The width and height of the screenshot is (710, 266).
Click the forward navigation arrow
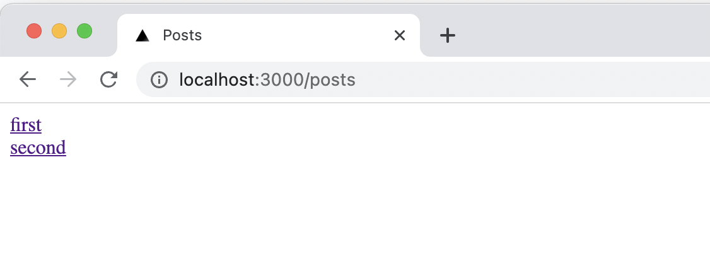point(68,79)
